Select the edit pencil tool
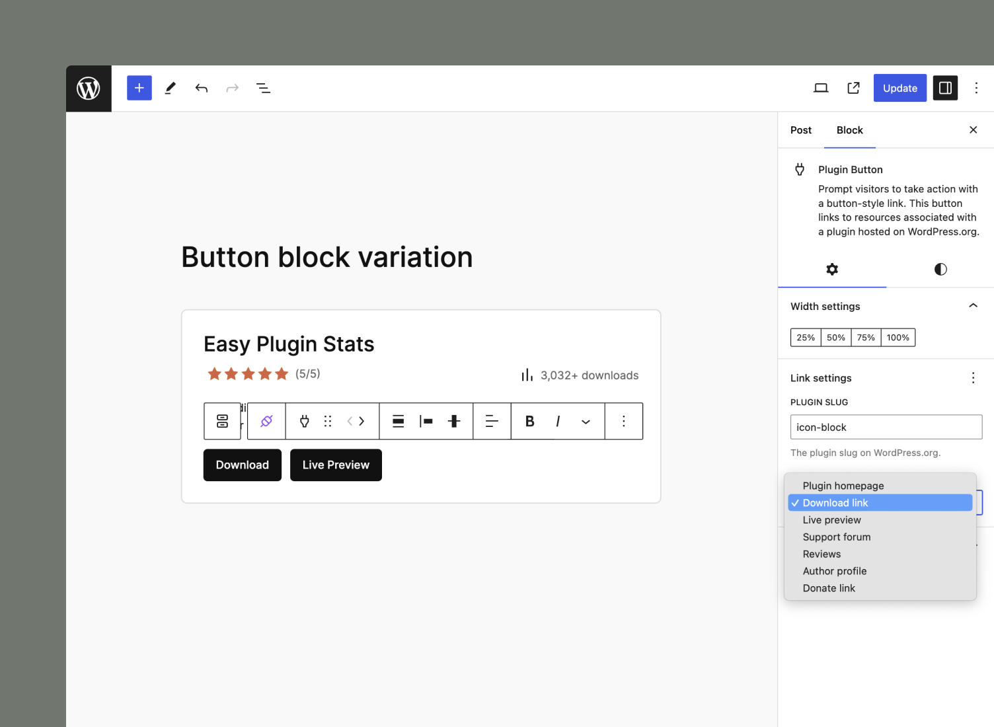994x727 pixels. coord(171,88)
